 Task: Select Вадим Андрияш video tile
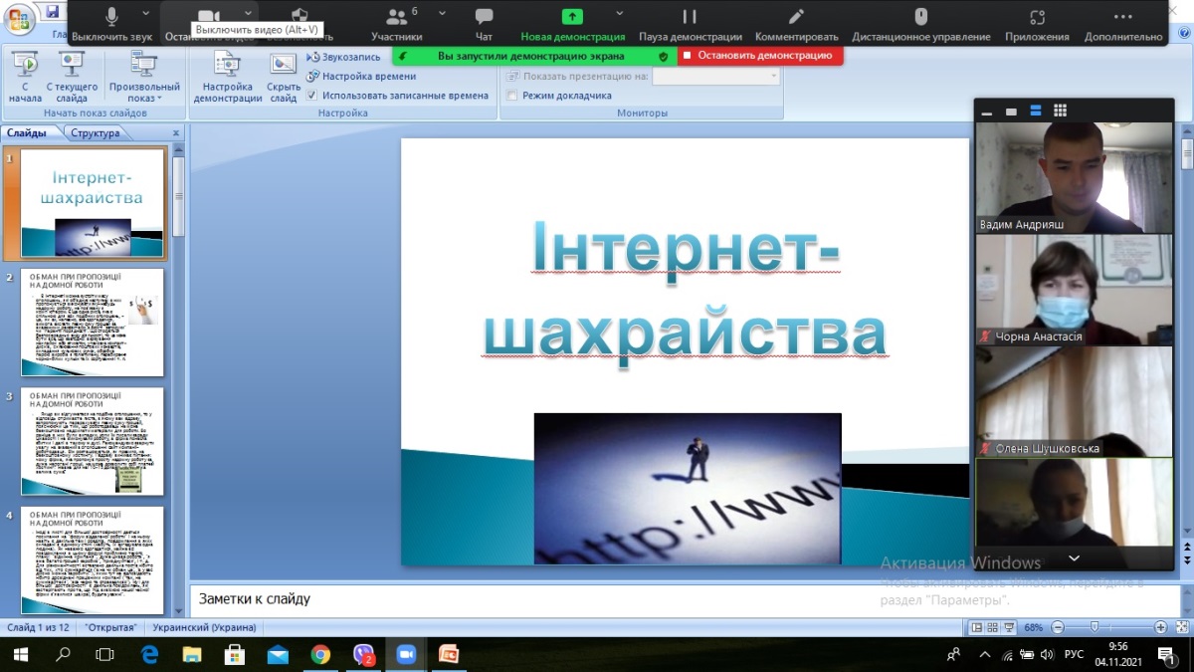click(1074, 178)
